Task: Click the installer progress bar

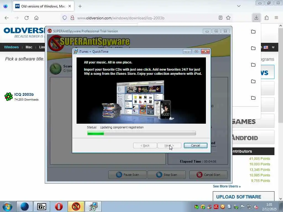Action: click(141, 133)
